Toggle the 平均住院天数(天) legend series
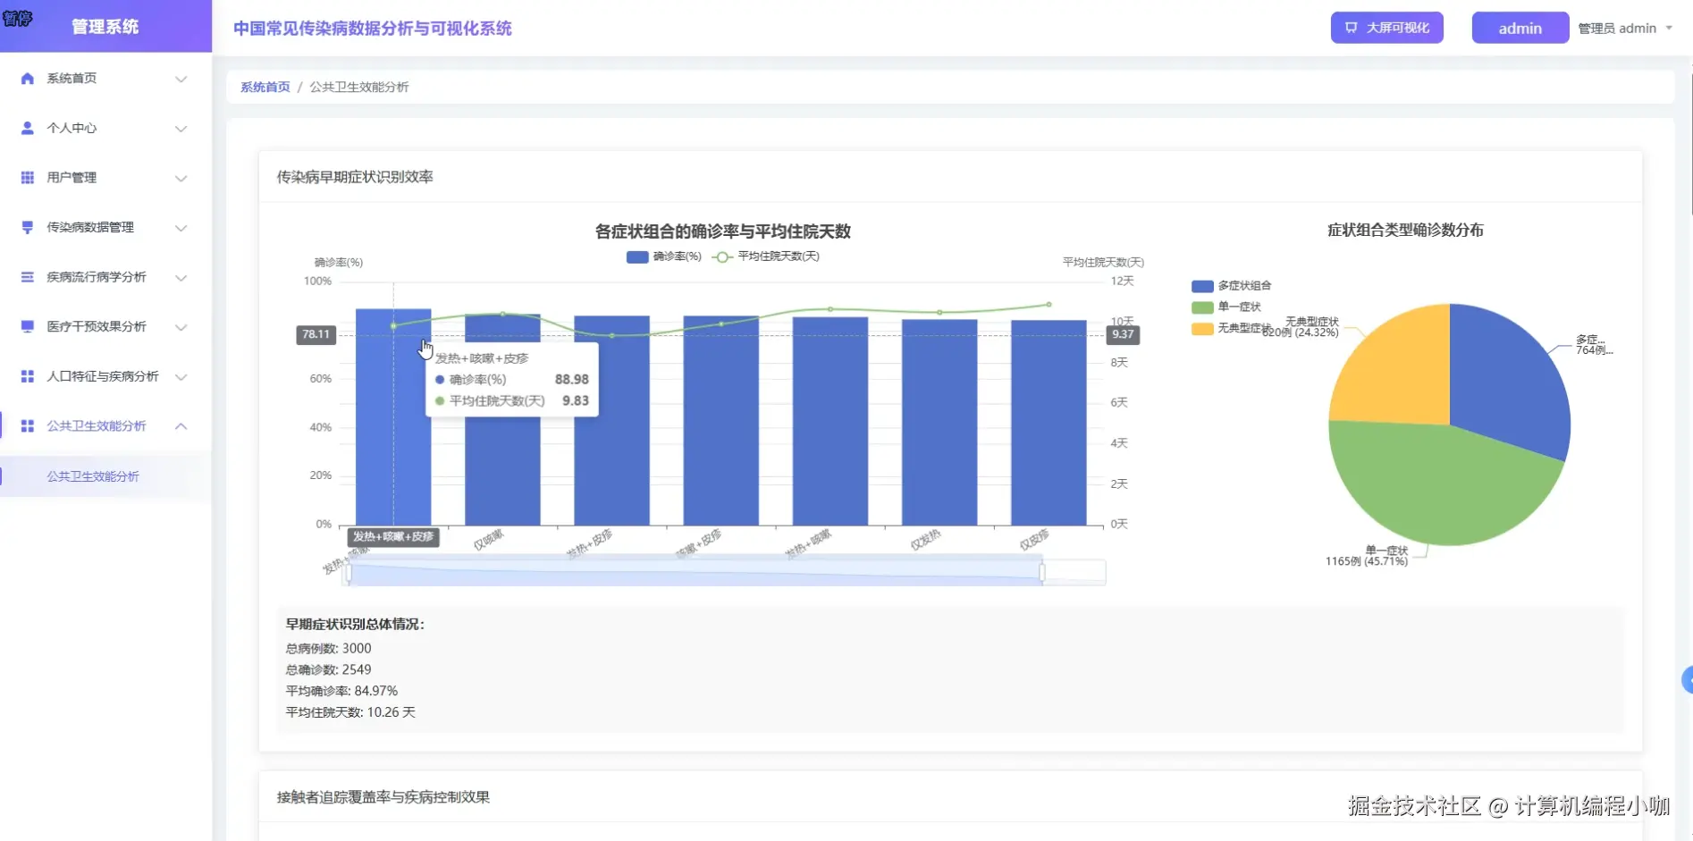Viewport: 1693px width, 841px height. coord(766,257)
